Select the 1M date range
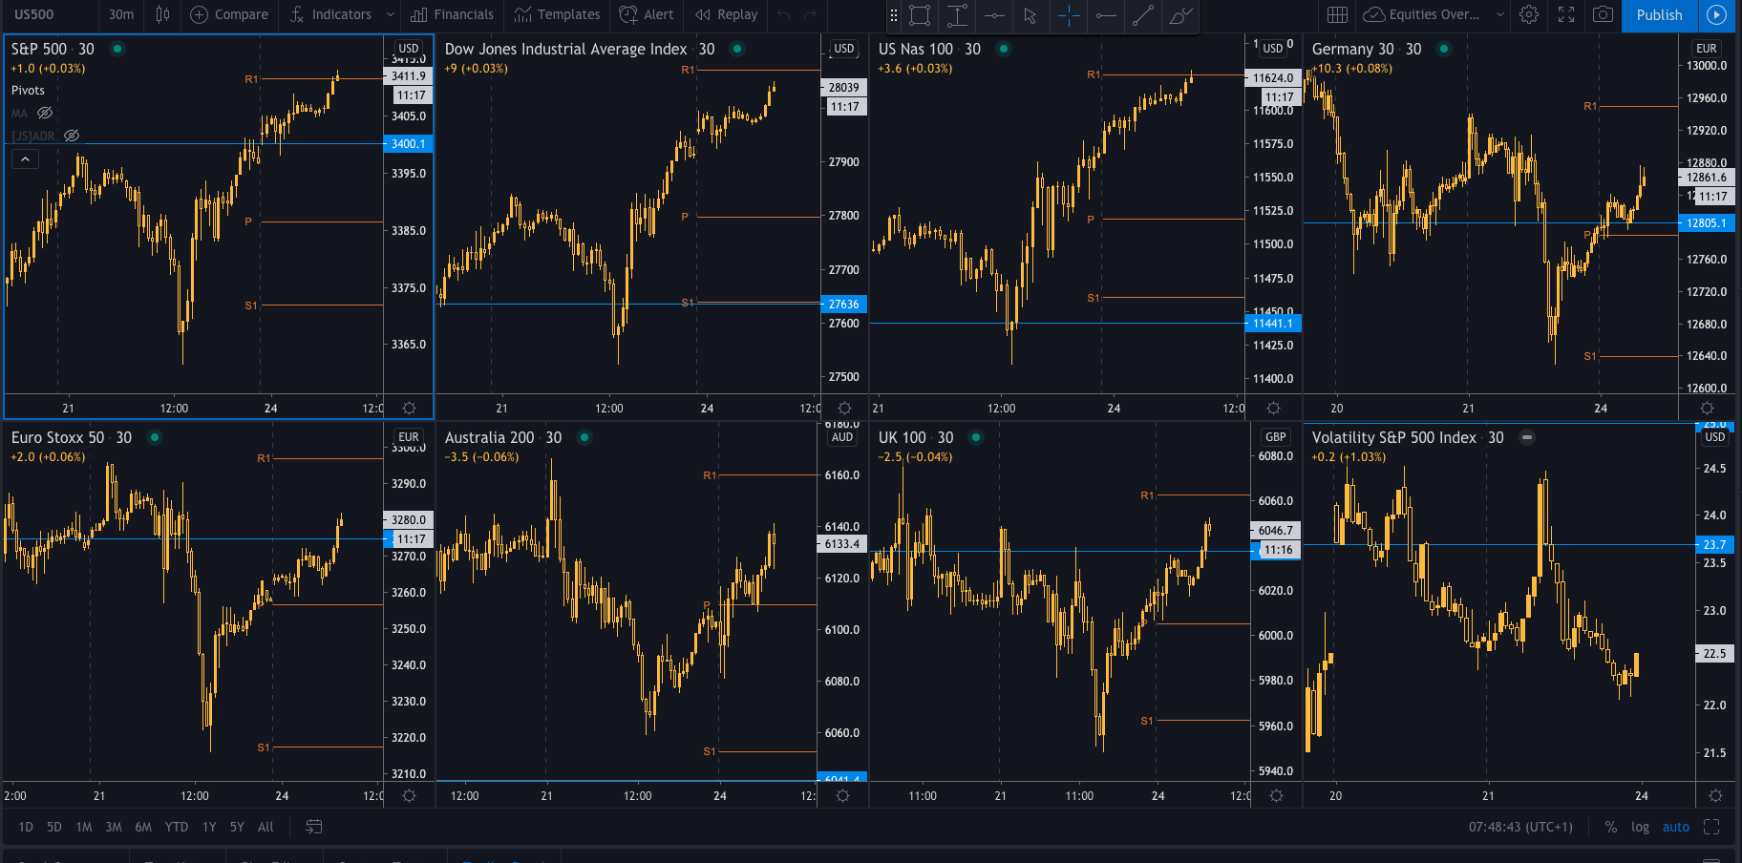Screen dimensions: 1742x863 pyautogui.click(x=84, y=827)
